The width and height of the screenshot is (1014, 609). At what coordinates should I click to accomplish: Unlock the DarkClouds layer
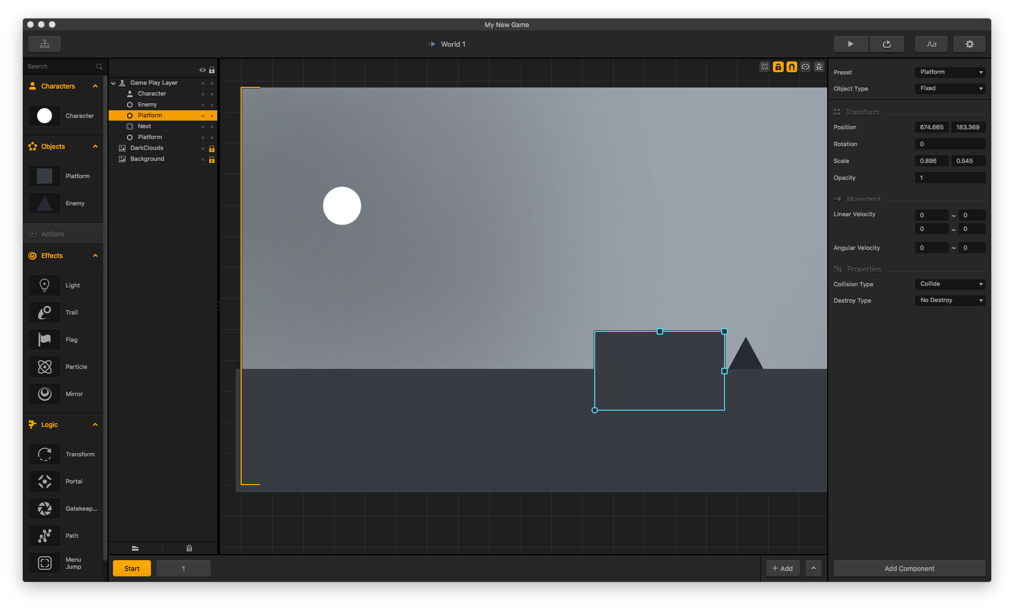[x=212, y=148]
